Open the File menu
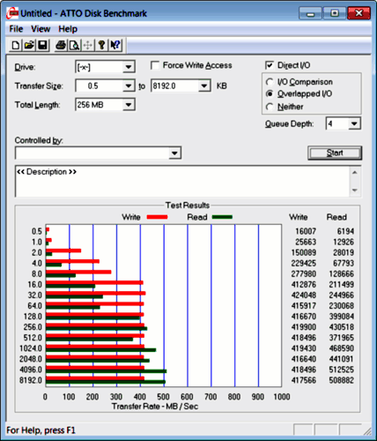This screenshot has width=377, height=441. [x=16, y=29]
